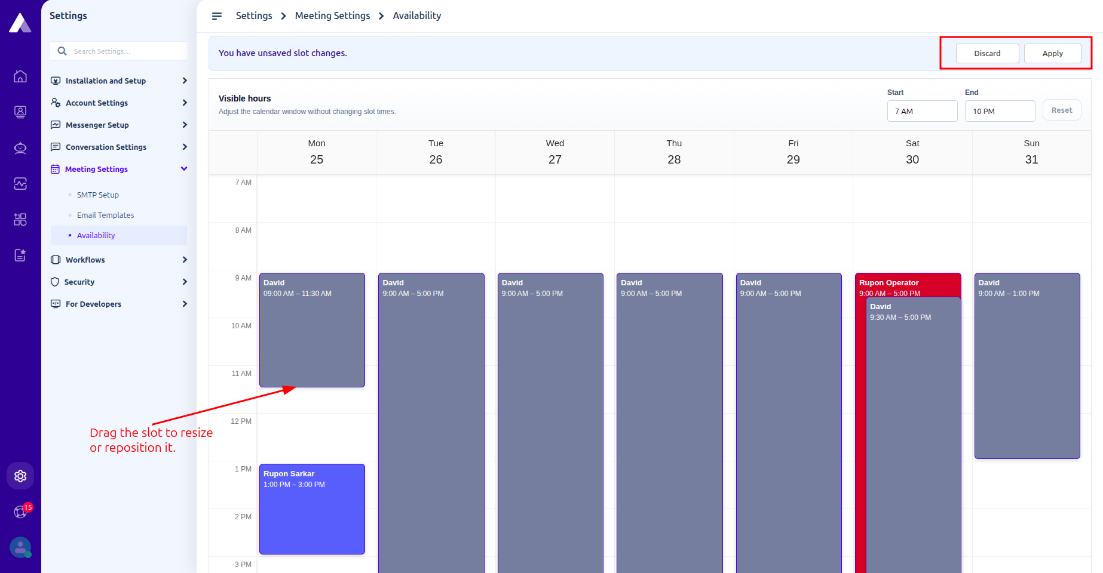Click the Meeting Settings calendar icon
Screen dimensions: 1103x573
(56, 169)
